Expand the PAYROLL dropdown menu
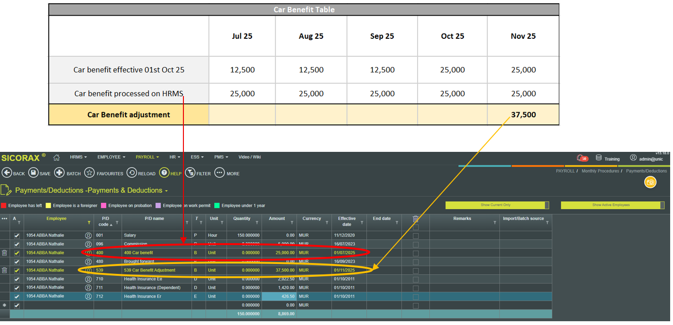Screen dimensions: 673x325 pos(147,157)
